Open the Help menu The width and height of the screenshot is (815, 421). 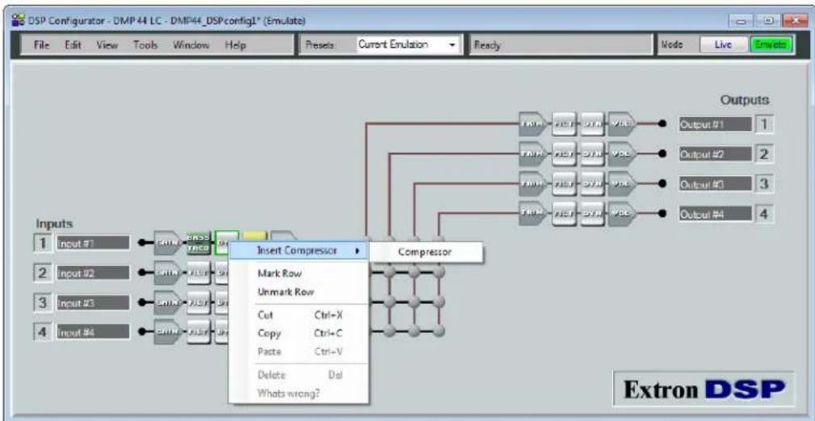click(235, 45)
